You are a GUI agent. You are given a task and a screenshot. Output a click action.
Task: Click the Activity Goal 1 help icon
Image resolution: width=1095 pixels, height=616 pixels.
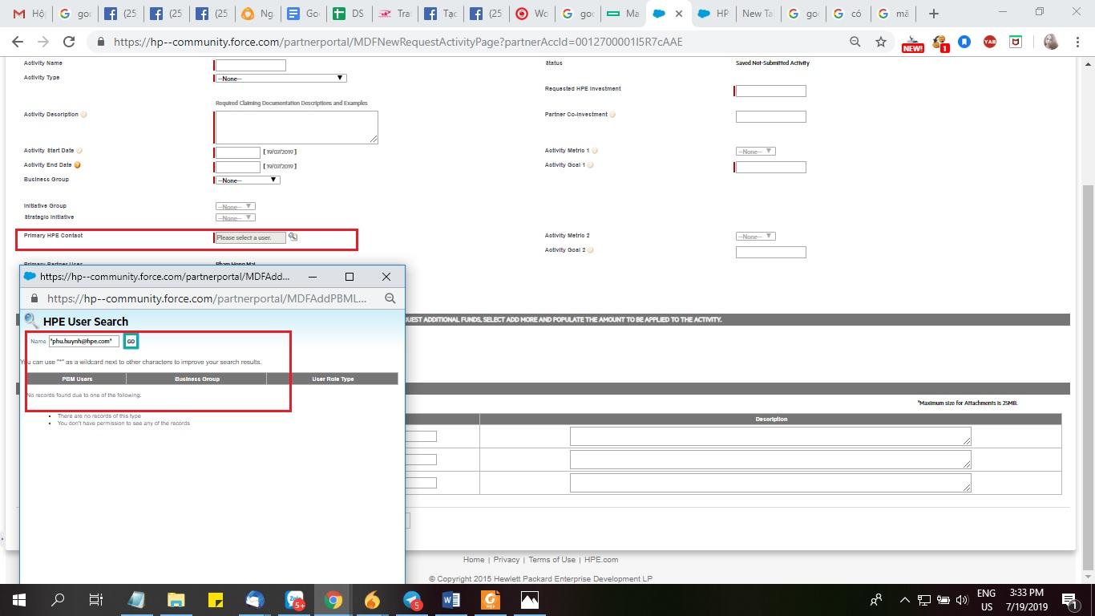(x=590, y=165)
